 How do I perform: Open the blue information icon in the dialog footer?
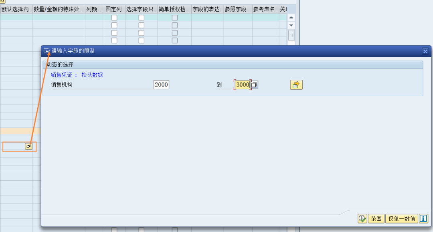423,219
